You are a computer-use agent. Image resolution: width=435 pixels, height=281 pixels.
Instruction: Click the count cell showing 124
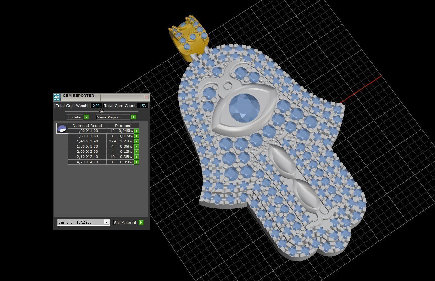pos(112,141)
